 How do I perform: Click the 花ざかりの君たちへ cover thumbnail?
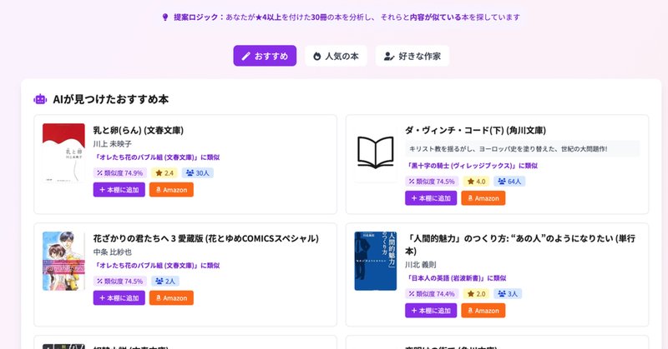(x=63, y=261)
